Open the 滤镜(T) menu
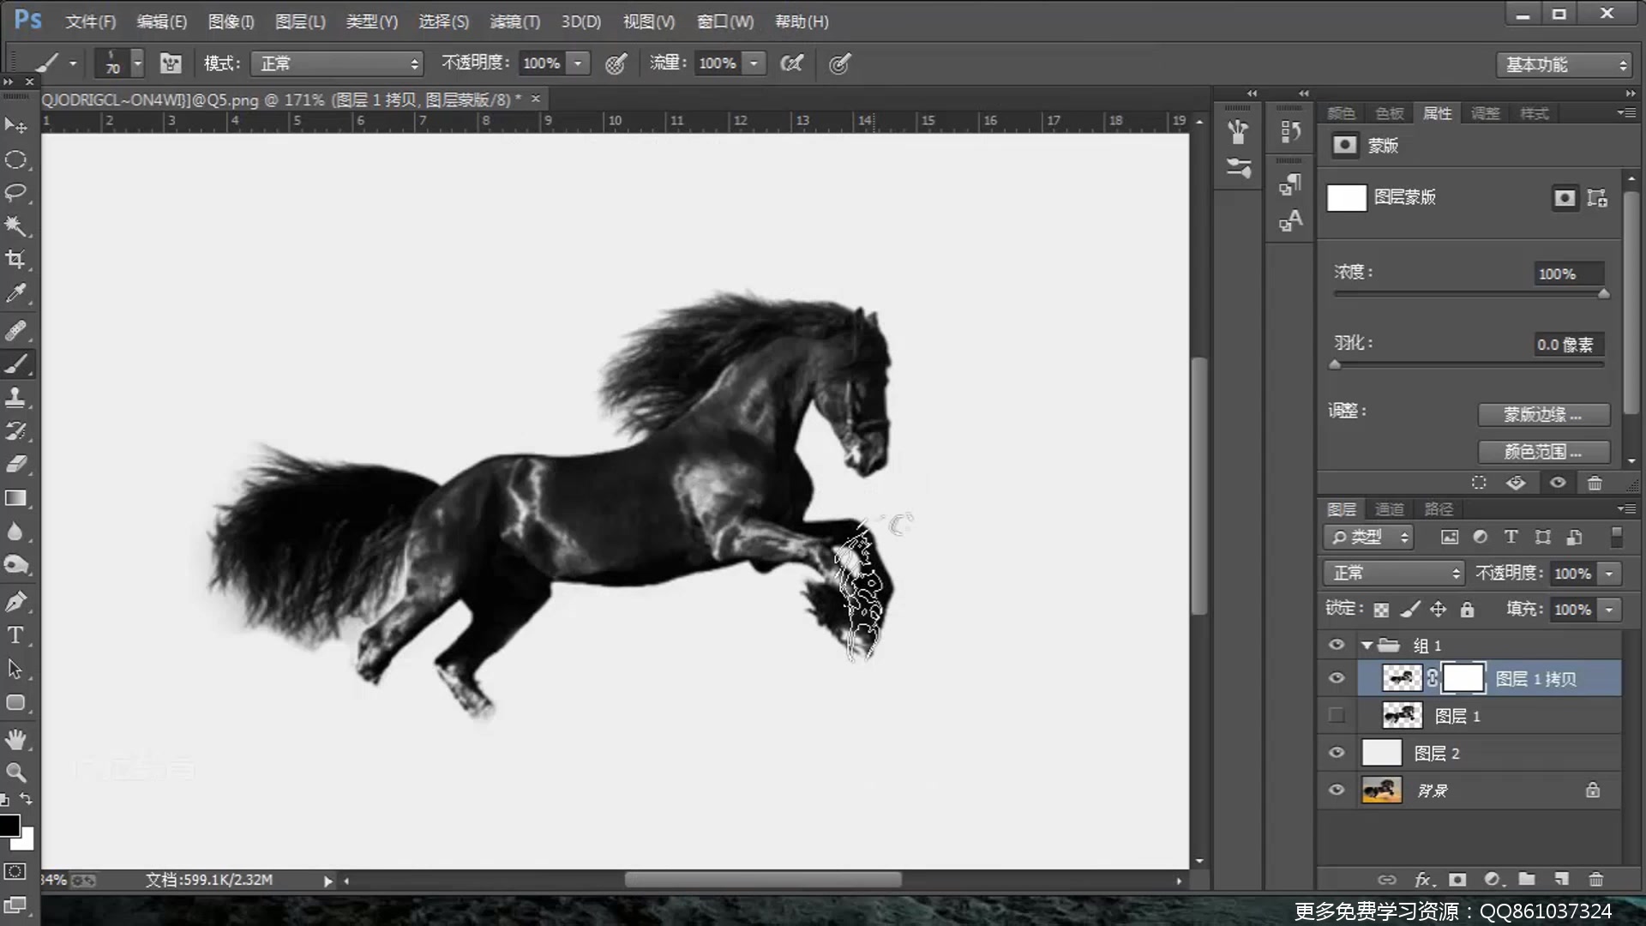The width and height of the screenshot is (1646, 926). pyautogui.click(x=514, y=21)
